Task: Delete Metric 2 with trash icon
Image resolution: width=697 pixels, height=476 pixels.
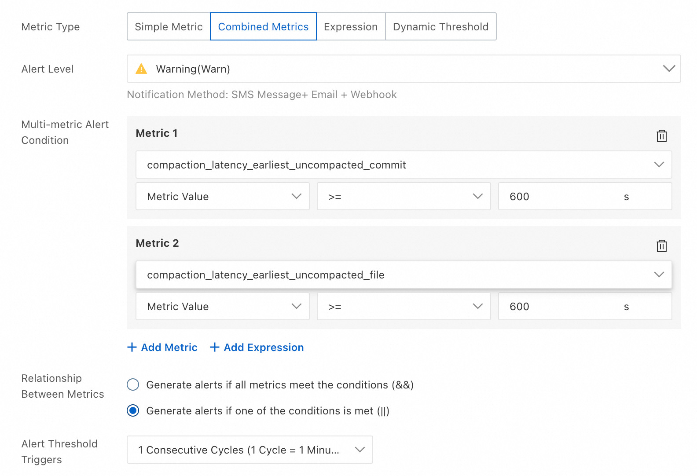Action: click(x=661, y=246)
